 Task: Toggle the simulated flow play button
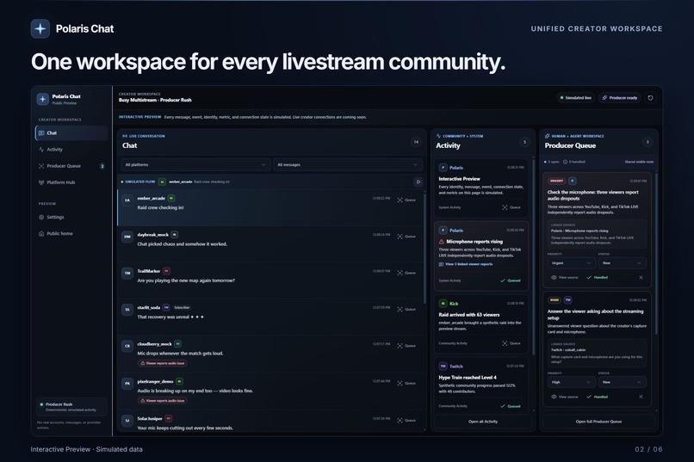(x=418, y=182)
